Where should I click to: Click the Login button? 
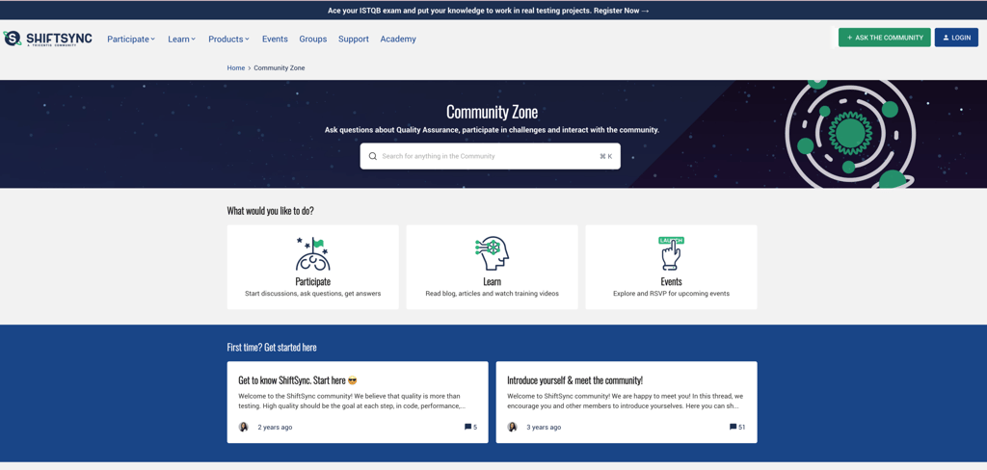coord(956,38)
